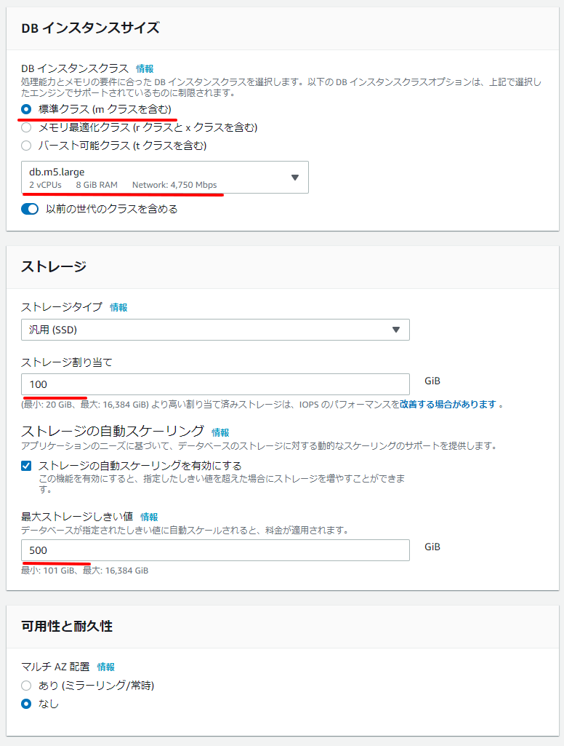
Task: Select the バースト可能クラス (t クラス) radio option
Action: 26,146
